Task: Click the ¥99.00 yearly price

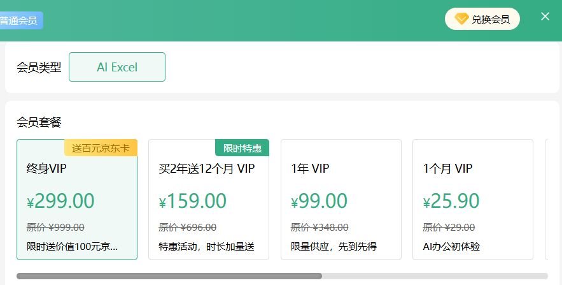Action: (320, 201)
